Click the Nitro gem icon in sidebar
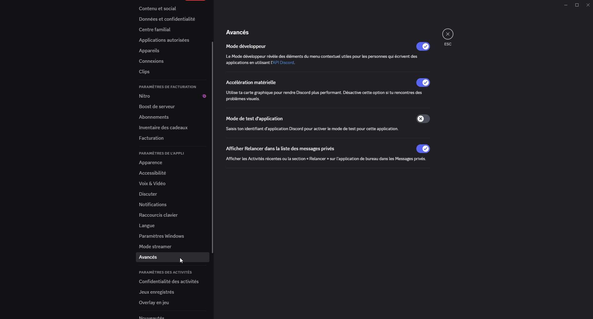Screen dimensions: 593x319 pos(204,96)
